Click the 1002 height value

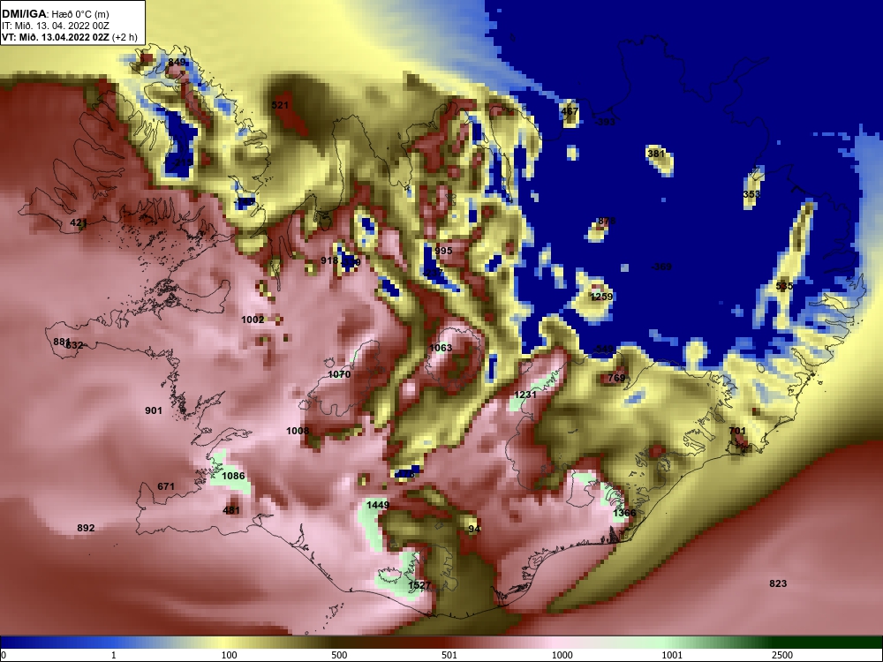(x=253, y=320)
